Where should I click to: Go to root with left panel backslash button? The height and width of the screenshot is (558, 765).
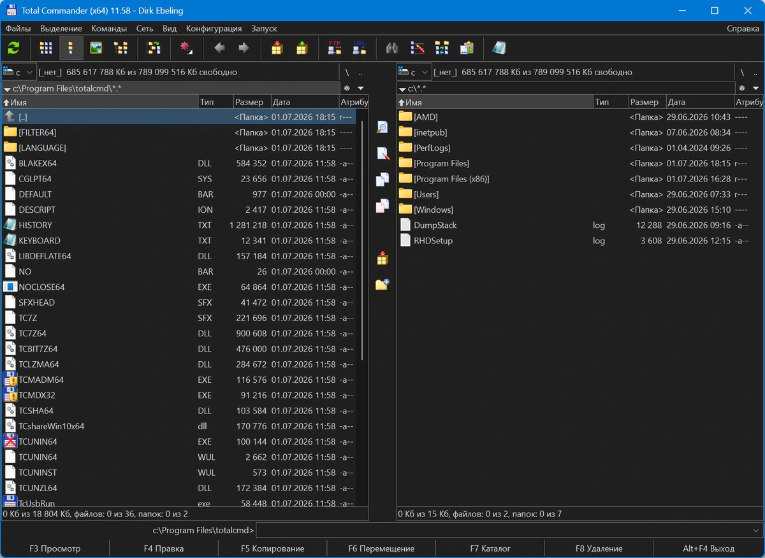[x=347, y=72]
